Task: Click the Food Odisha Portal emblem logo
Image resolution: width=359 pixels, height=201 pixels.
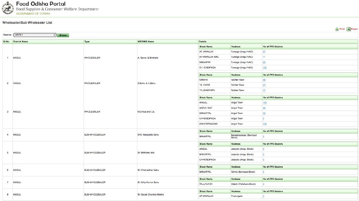Action: click(x=7, y=8)
